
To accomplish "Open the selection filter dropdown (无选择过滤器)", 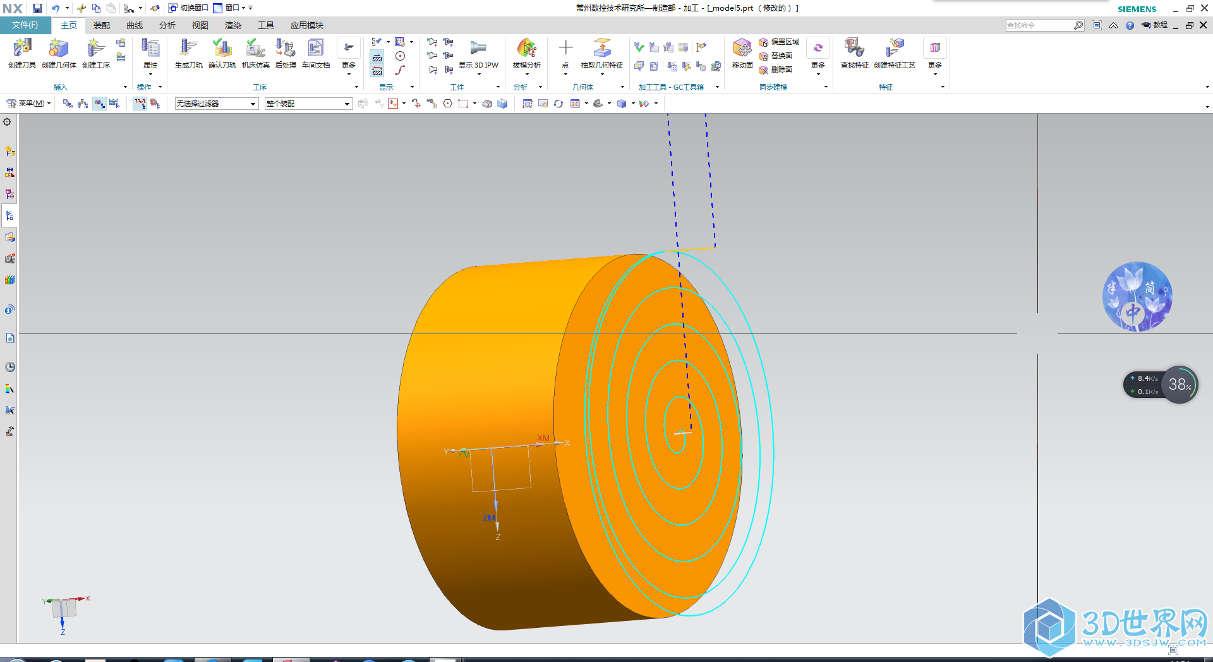I will pyautogui.click(x=217, y=104).
